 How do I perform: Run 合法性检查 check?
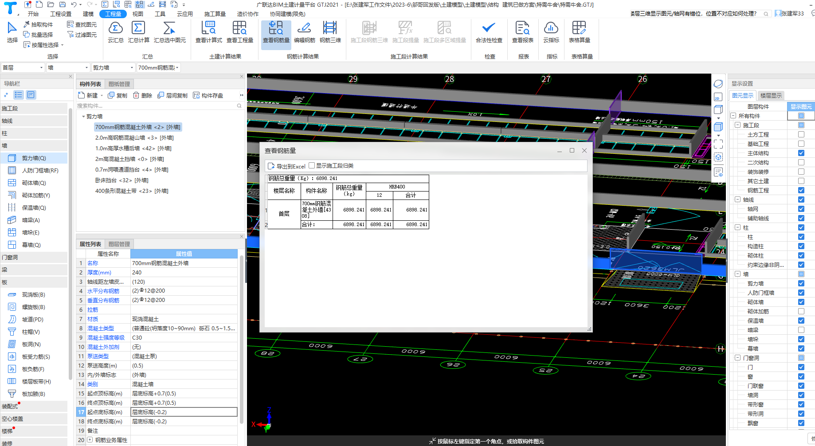click(489, 32)
